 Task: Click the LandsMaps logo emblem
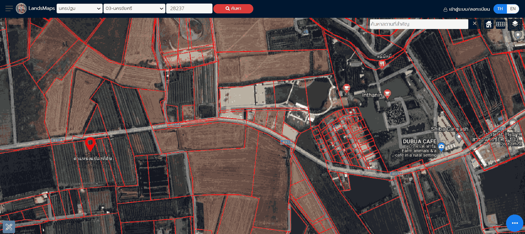click(x=21, y=8)
